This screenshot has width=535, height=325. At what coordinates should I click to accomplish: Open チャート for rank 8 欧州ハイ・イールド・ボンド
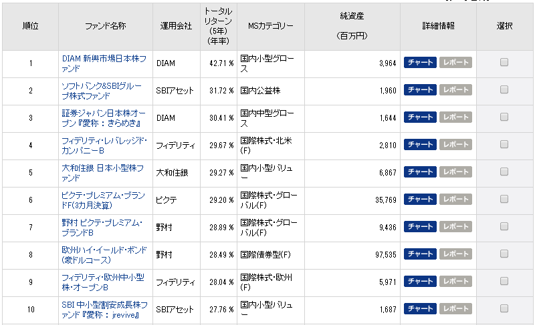click(x=420, y=254)
